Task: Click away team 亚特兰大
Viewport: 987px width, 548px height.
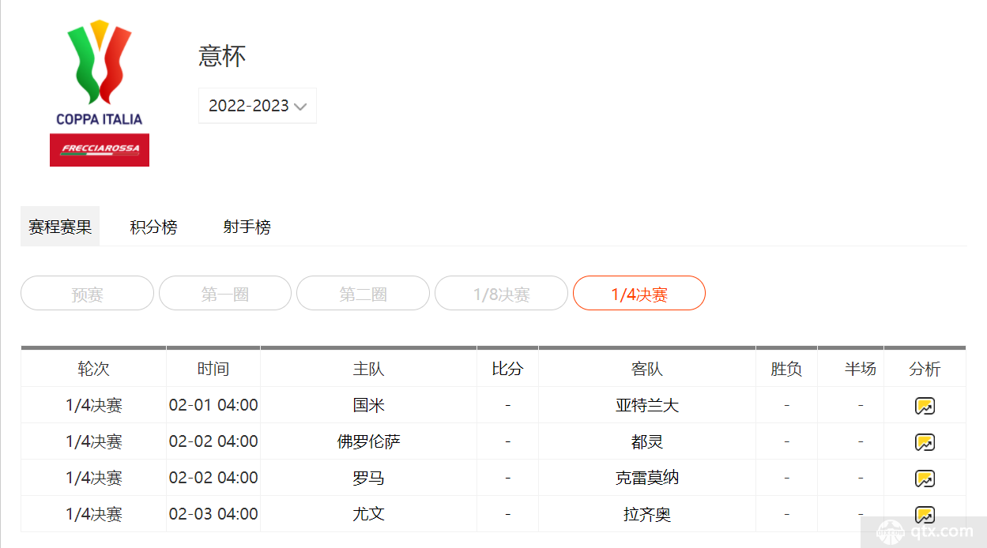Action: 647,406
